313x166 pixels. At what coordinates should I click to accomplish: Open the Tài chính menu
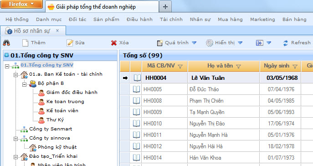click(171, 19)
